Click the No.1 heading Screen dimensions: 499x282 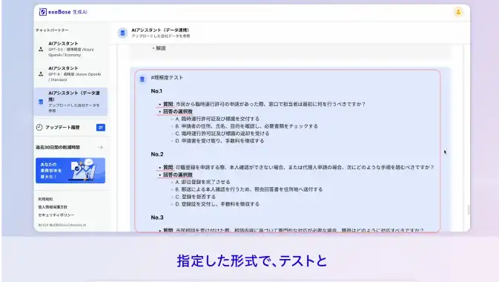pos(156,91)
